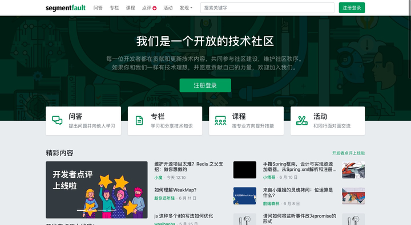Click thumbnail beside 手撸Spring框架 article
The height and width of the screenshot is (225, 411).
pyautogui.click(x=353, y=170)
